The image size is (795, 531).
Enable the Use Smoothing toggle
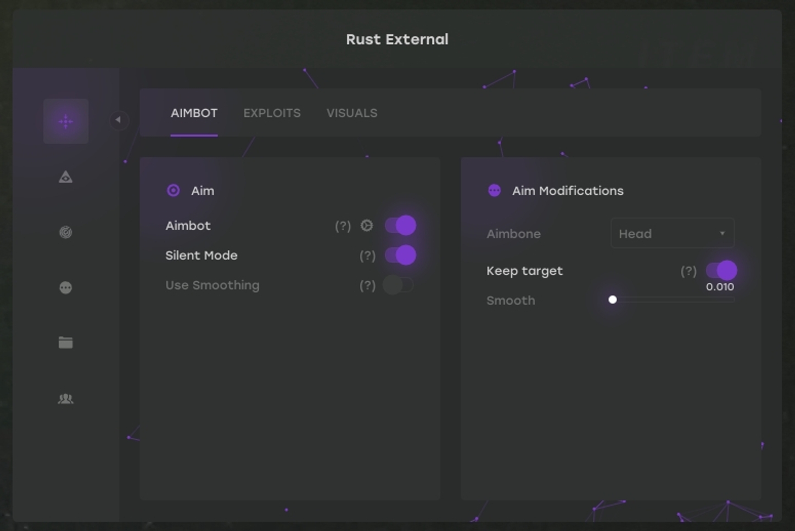pyautogui.click(x=399, y=285)
